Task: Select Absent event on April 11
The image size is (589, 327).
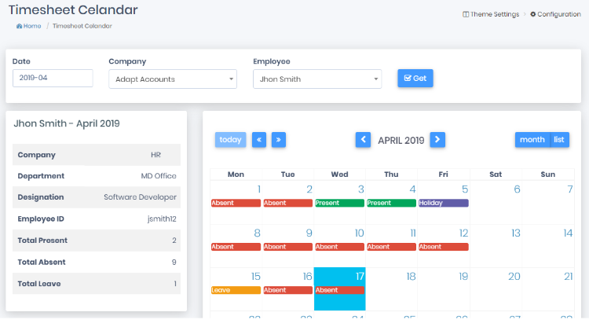Action: coord(391,247)
